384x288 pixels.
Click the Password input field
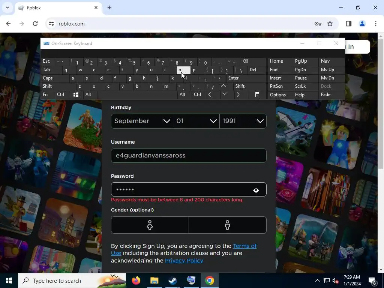[x=189, y=189]
